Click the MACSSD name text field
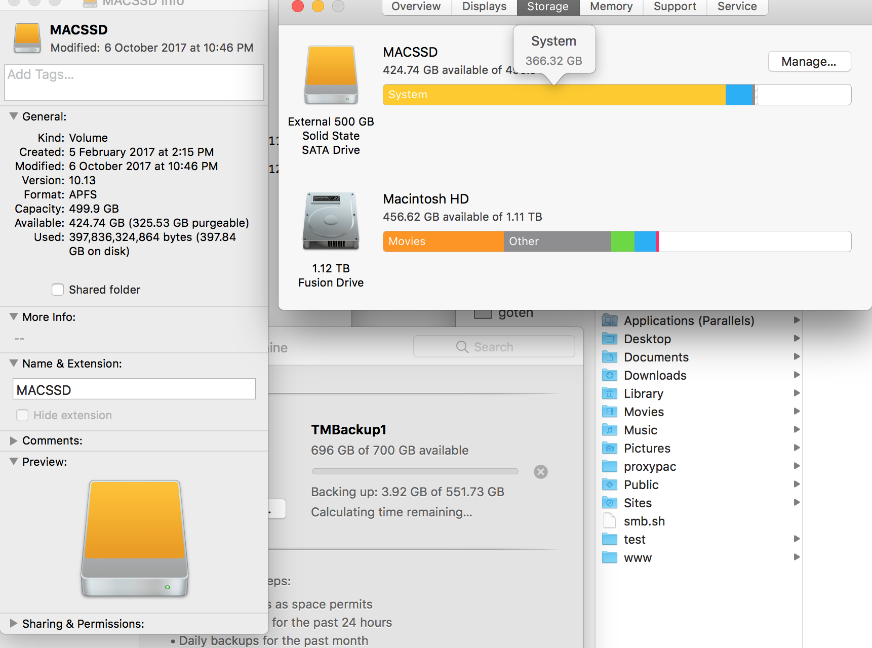The width and height of the screenshot is (872, 648). [134, 389]
